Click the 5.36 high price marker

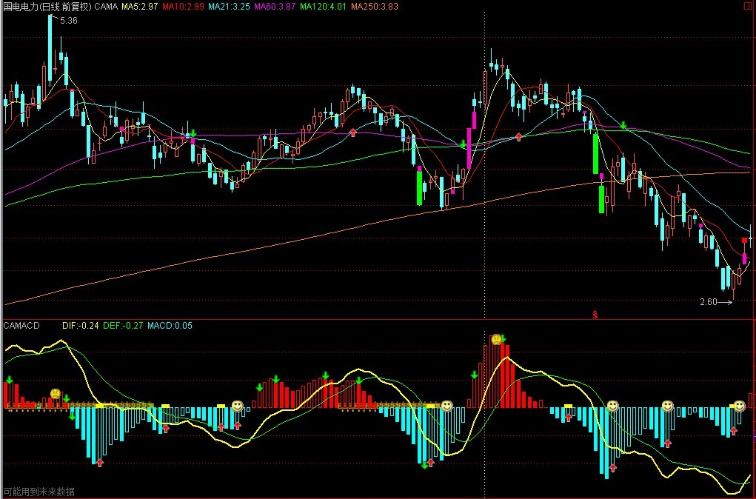[68, 20]
